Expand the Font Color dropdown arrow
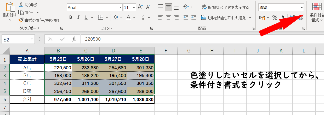This screenshot has width=324, height=115. click(x=134, y=17)
